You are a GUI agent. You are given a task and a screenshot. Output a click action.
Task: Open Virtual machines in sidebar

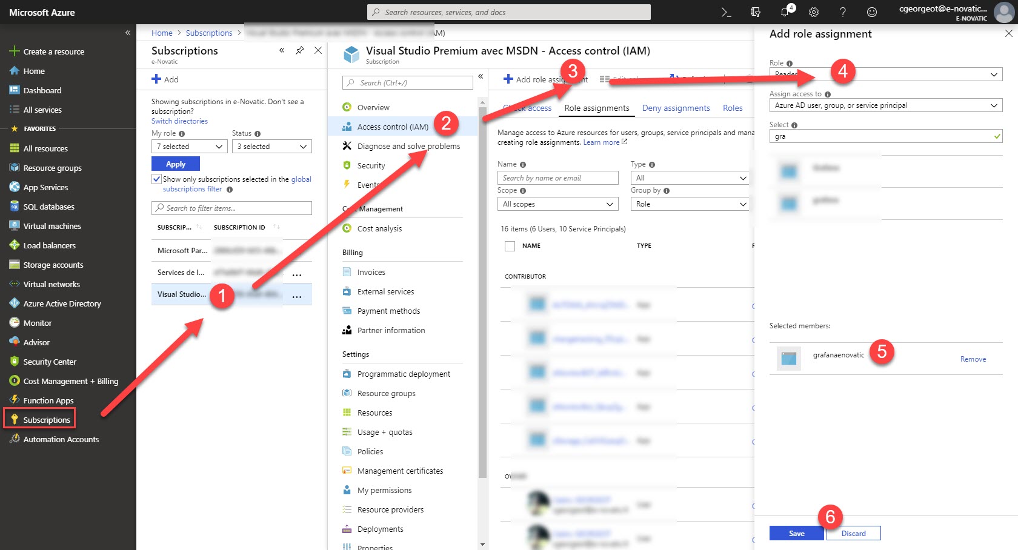[x=52, y=226]
